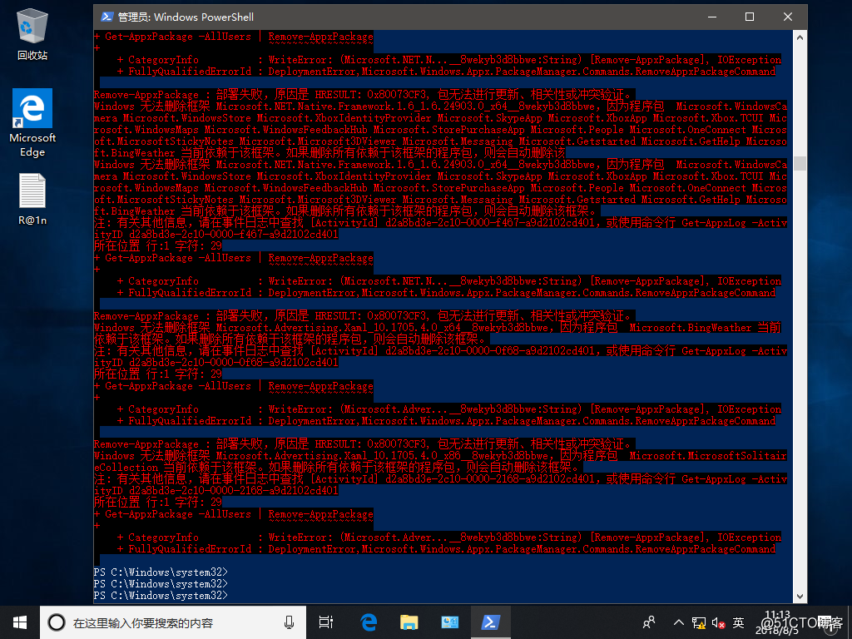Screen dimensions: 852x639
Task: Launch Edge from the taskbar
Action: pyautogui.click(x=369, y=622)
